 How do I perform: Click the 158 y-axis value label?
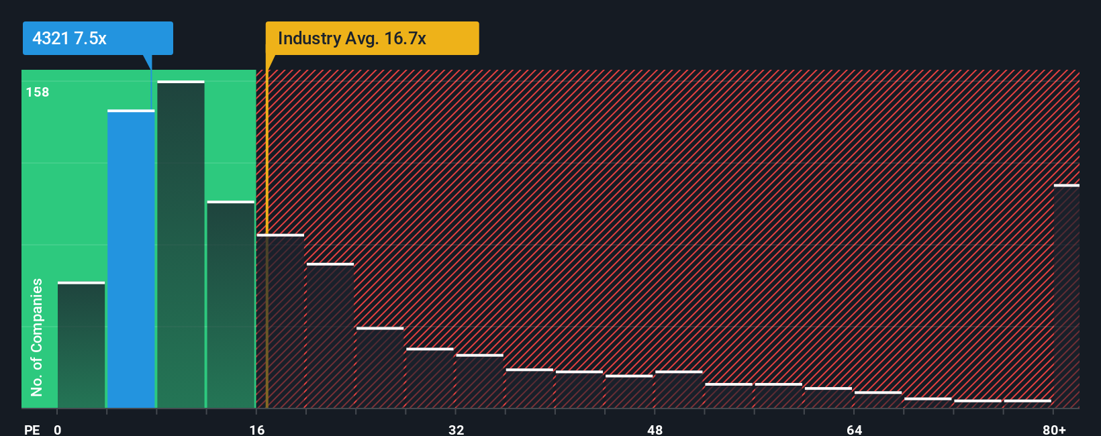[x=38, y=92]
